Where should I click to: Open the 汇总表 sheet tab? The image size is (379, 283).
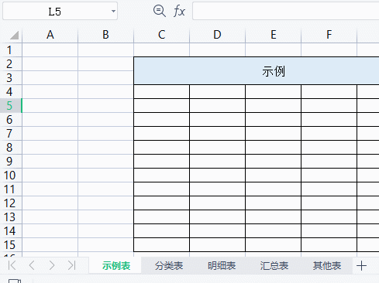(274, 265)
